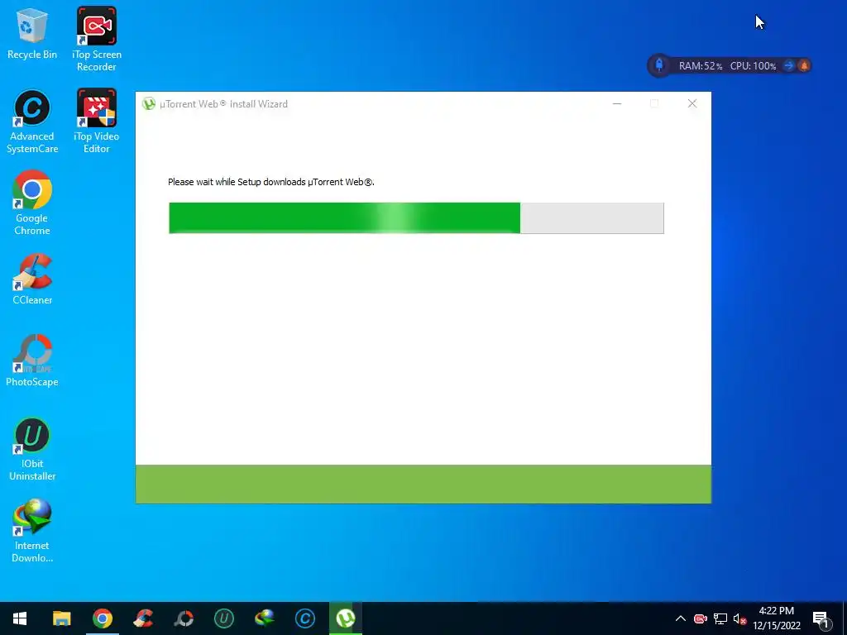The image size is (847, 635).
Task: Launch iTop Video Editor desktop shortcut
Action: [96, 122]
